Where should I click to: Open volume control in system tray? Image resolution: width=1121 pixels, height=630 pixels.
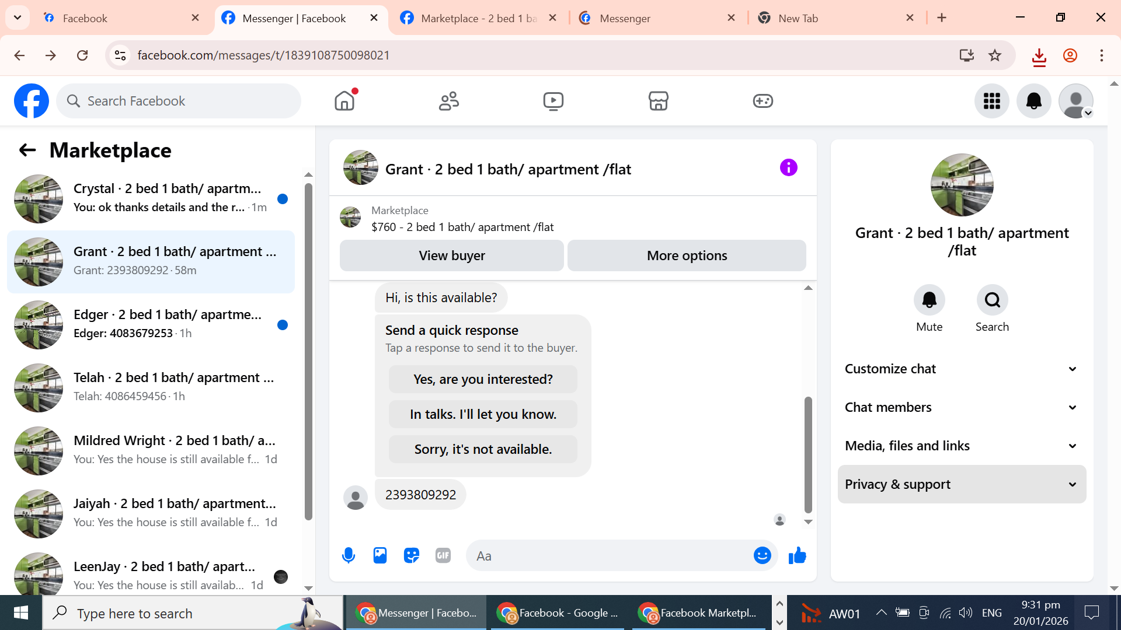click(966, 612)
